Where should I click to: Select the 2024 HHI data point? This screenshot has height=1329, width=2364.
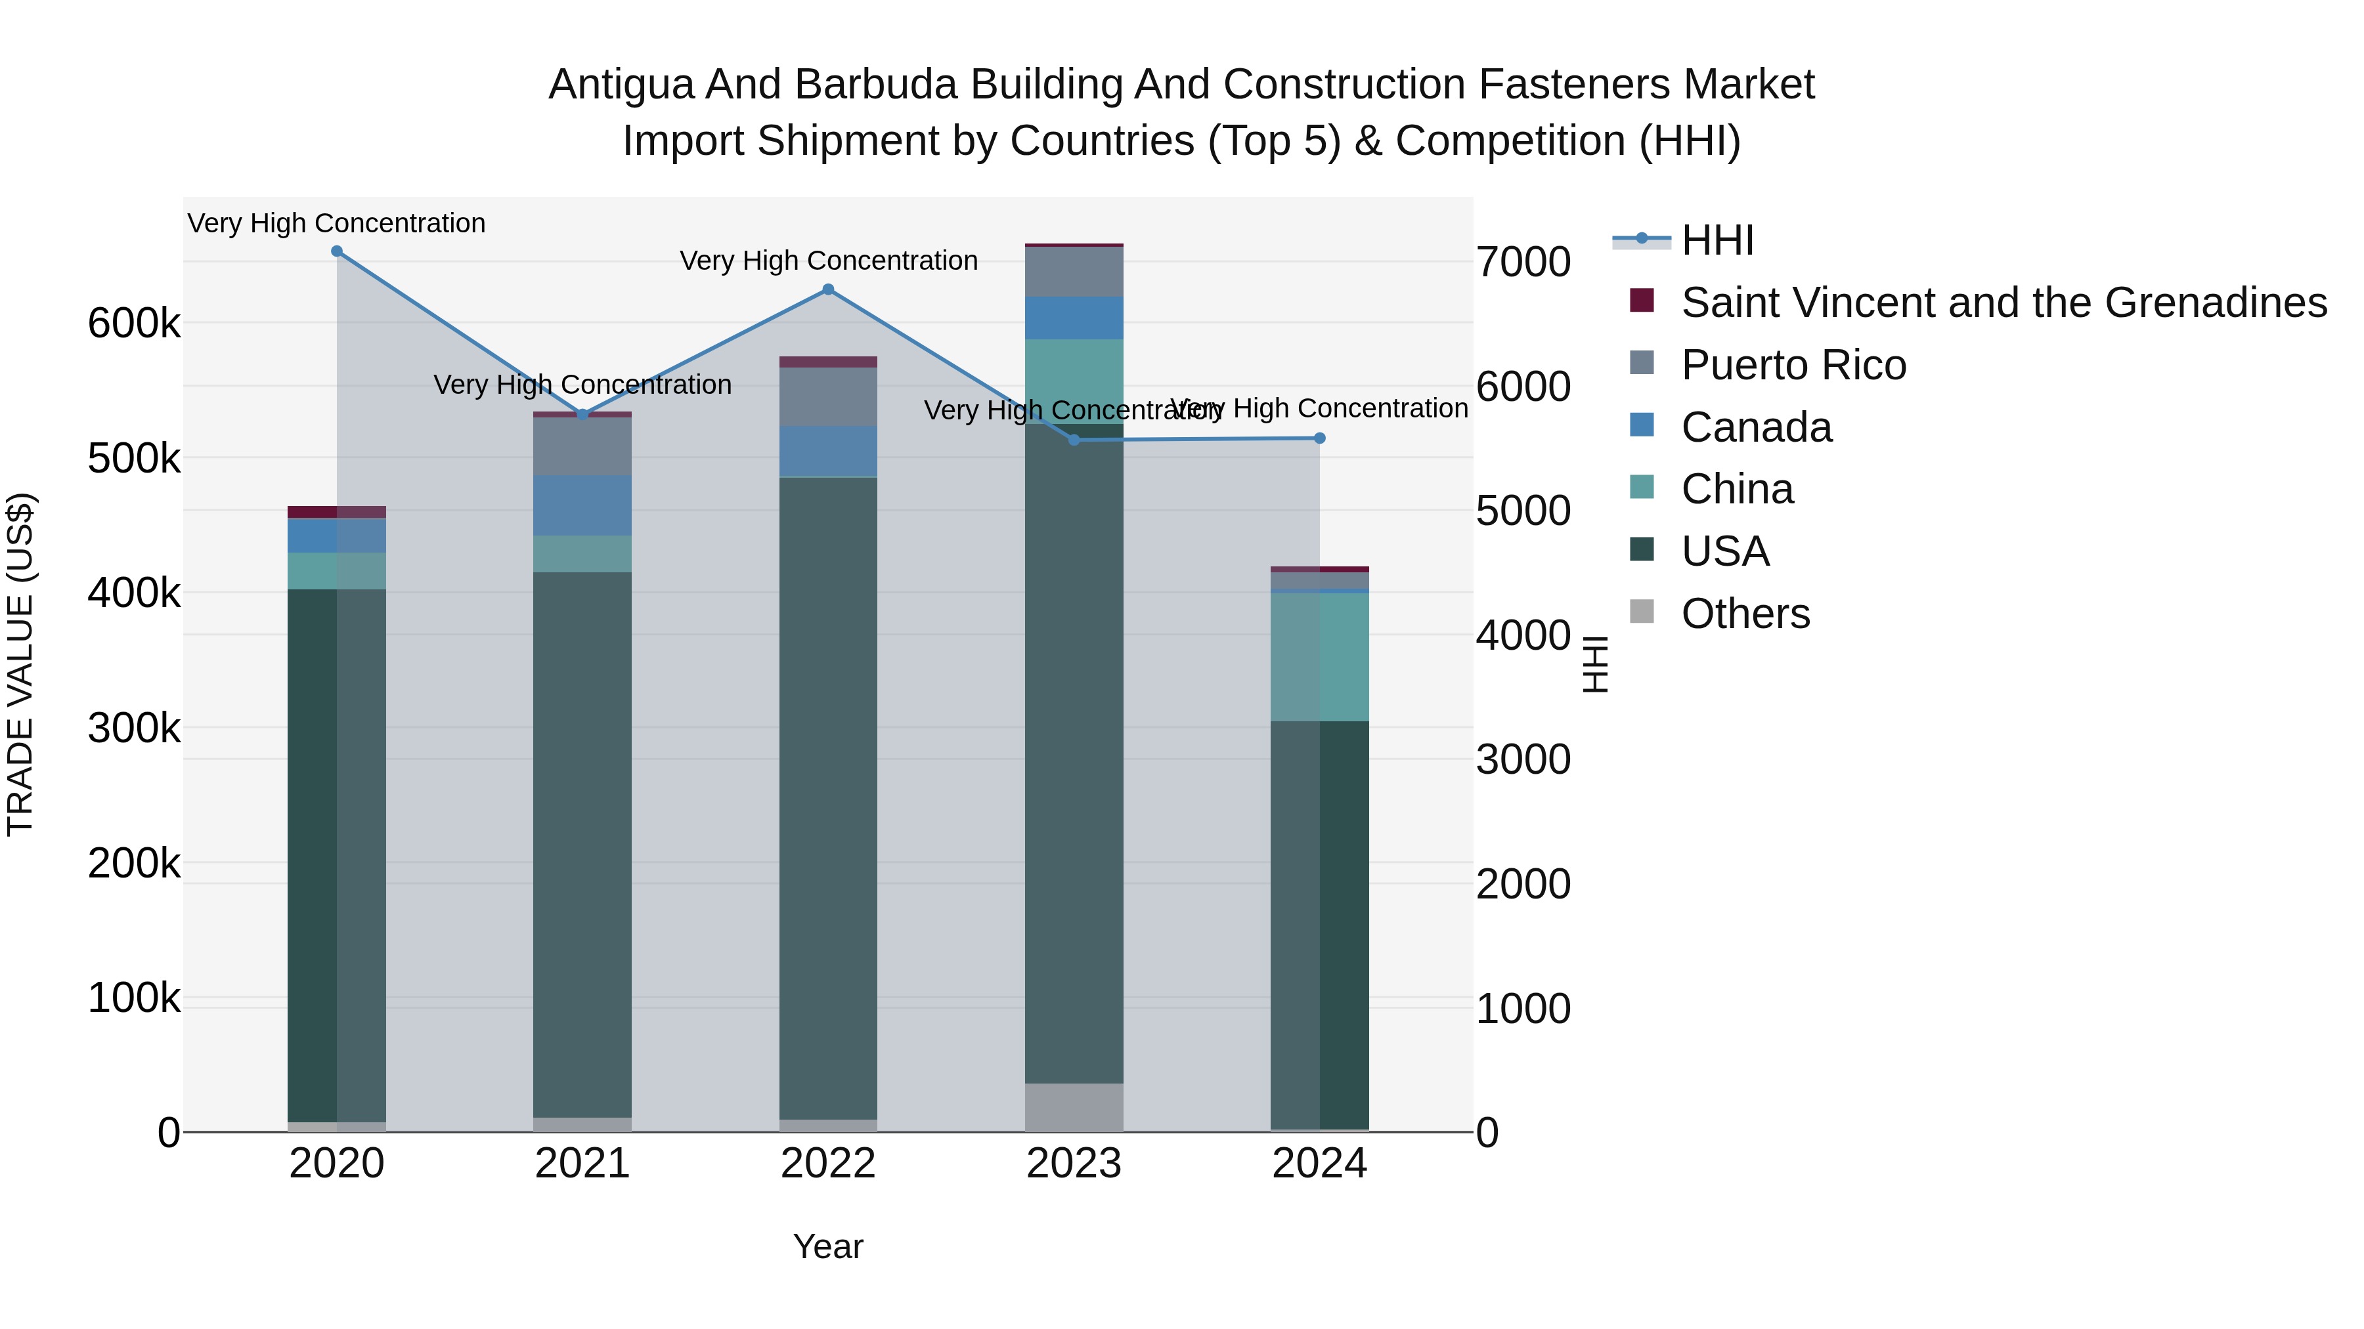(x=1321, y=438)
